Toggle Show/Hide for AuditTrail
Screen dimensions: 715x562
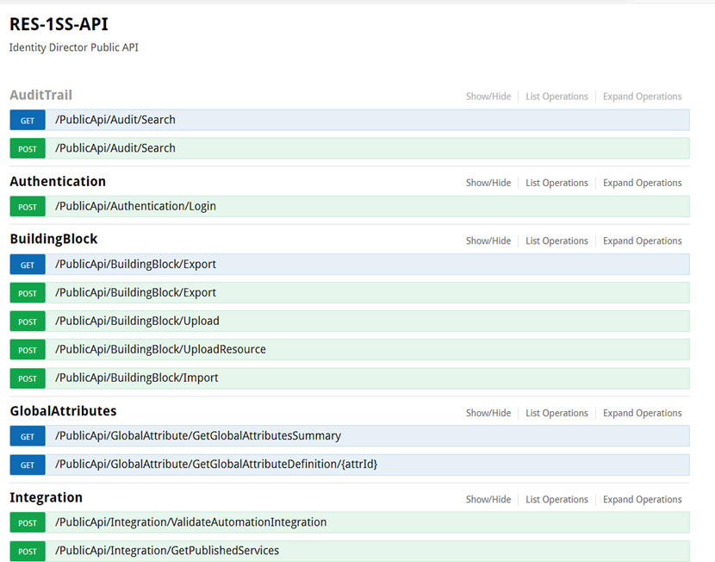pyautogui.click(x=488, y=97)
